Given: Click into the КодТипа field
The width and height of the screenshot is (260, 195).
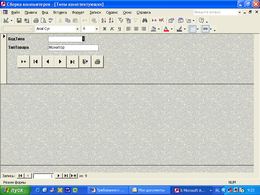Looking at the screenshot, I should pos(67,39).
